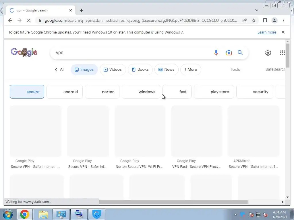
Task: Open File Explorer from taskbar
Action: point(43,214)
